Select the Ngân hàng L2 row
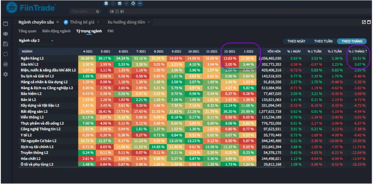Screen dimensions: 373x184 193,58
